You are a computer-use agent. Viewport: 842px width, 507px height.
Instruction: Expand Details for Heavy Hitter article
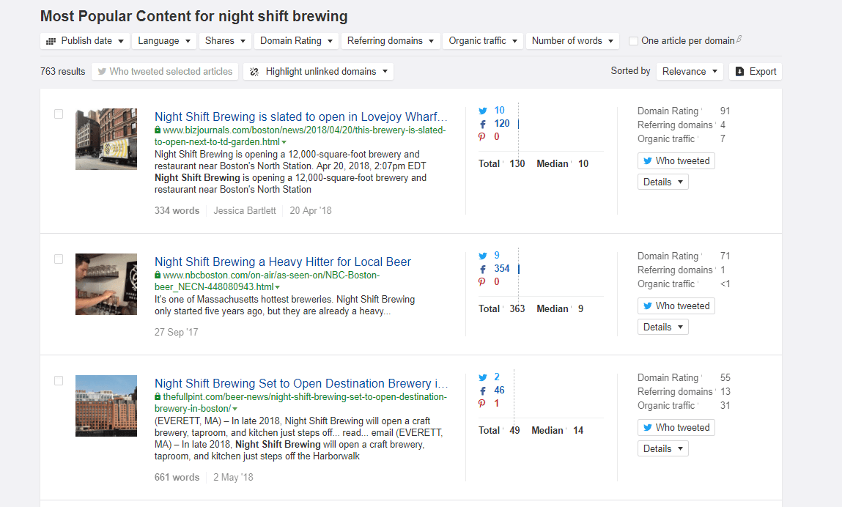coord(663,327)
